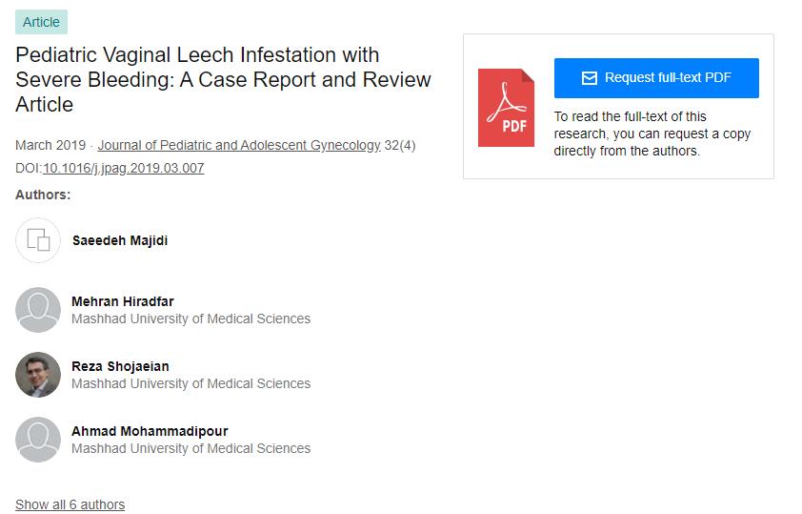Click the red PDF file icon
The height and width of the screenshot is (514, 802).
coord(506,107)
